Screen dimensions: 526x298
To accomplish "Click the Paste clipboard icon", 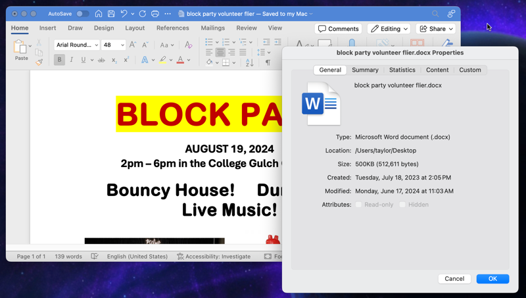I will [20, 47].
